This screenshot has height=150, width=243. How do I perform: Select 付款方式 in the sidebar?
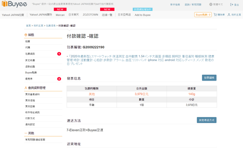(x=29, y=118)
